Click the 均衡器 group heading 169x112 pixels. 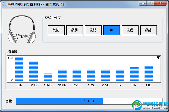(12, 52)
